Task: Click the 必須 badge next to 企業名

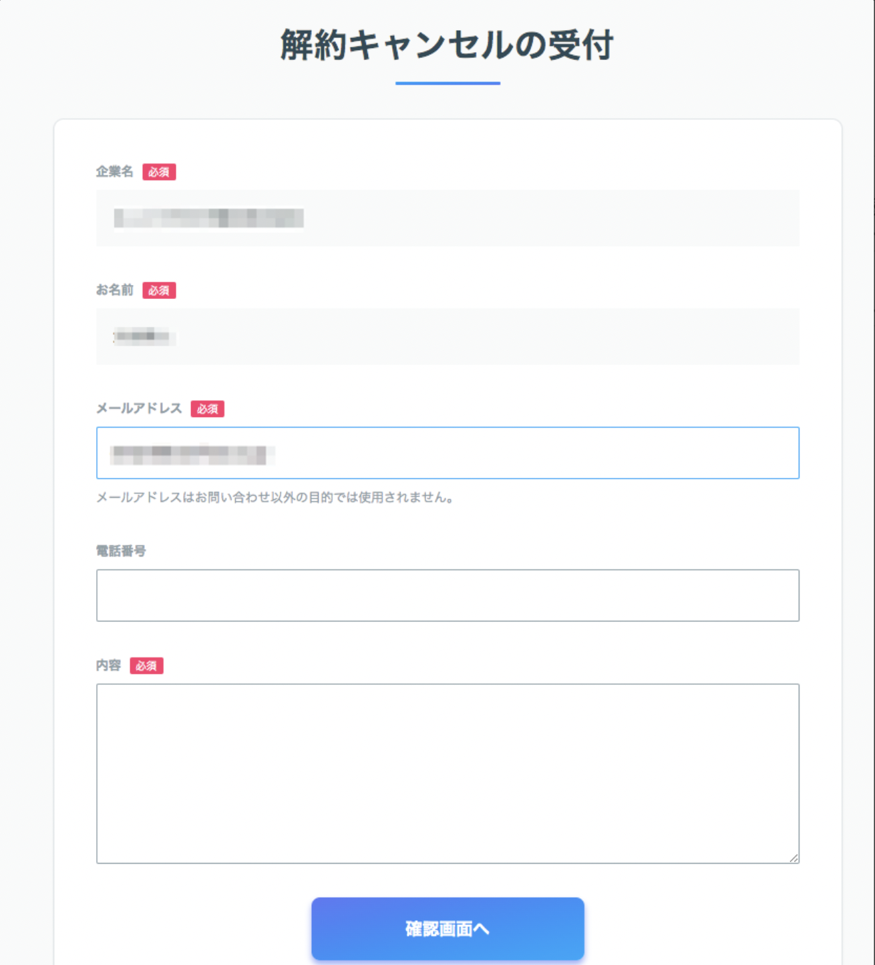Action: (160, 172)
